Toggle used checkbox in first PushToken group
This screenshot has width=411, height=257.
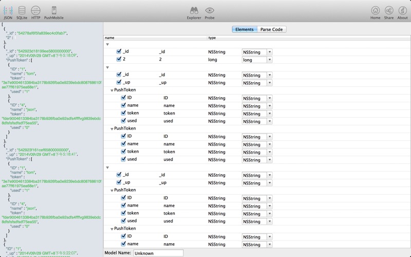tap(123, 121)
